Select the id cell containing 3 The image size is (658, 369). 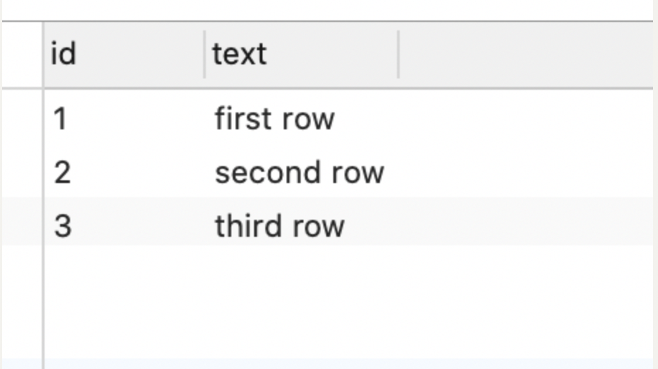click(x=125, y=225)
